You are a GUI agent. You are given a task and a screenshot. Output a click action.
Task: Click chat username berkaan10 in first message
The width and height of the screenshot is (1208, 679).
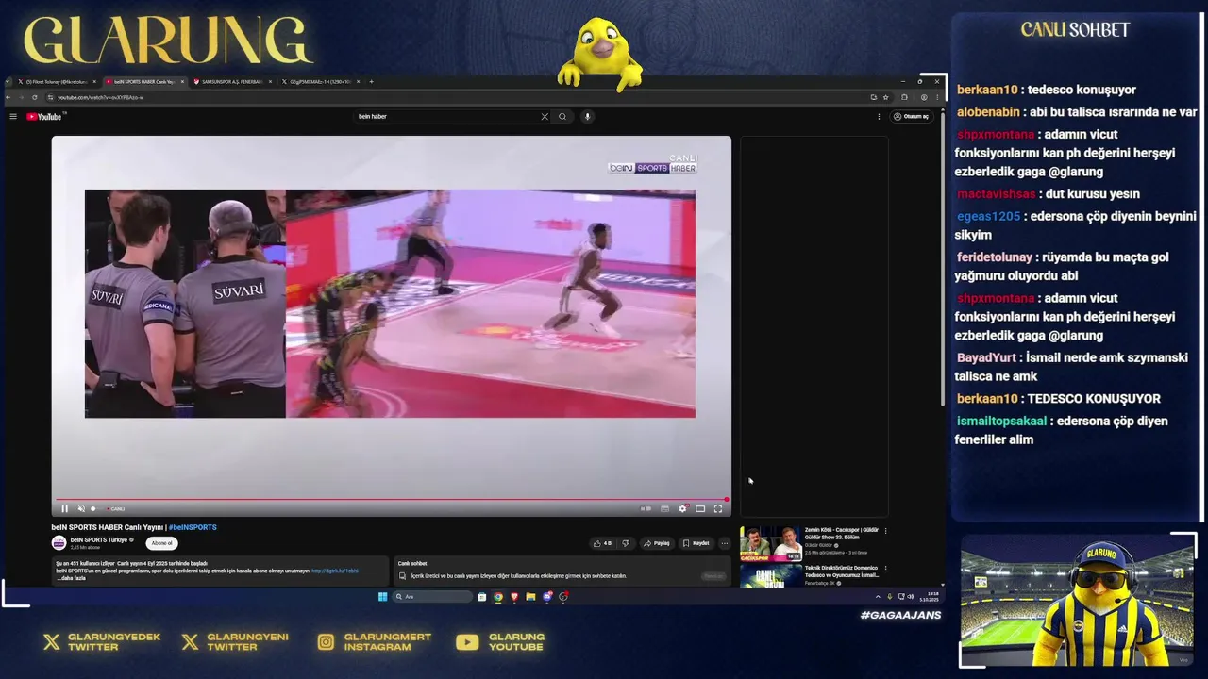[x=987, y=90]
